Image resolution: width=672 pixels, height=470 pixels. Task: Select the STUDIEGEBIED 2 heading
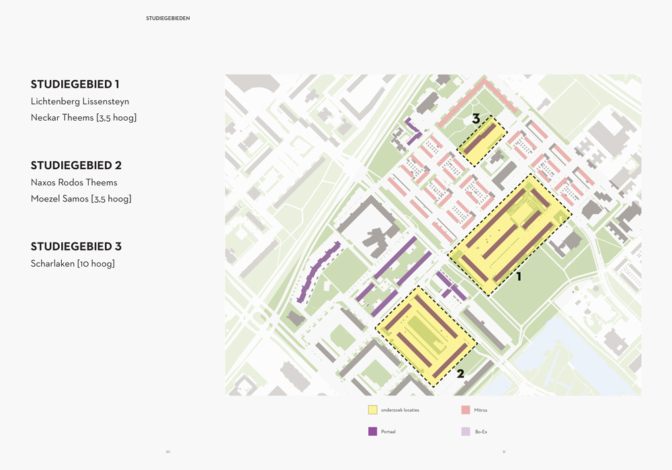point(76,165)
